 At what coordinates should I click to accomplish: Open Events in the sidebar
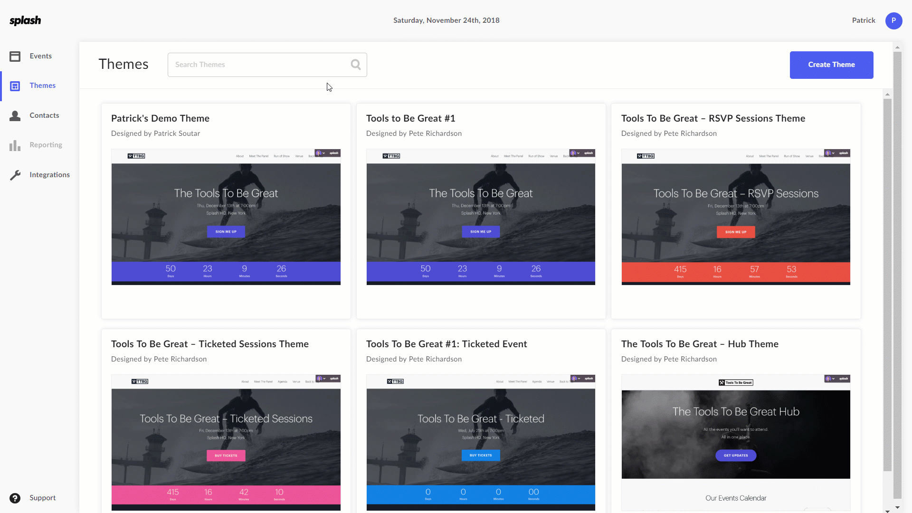click(40, 56)
